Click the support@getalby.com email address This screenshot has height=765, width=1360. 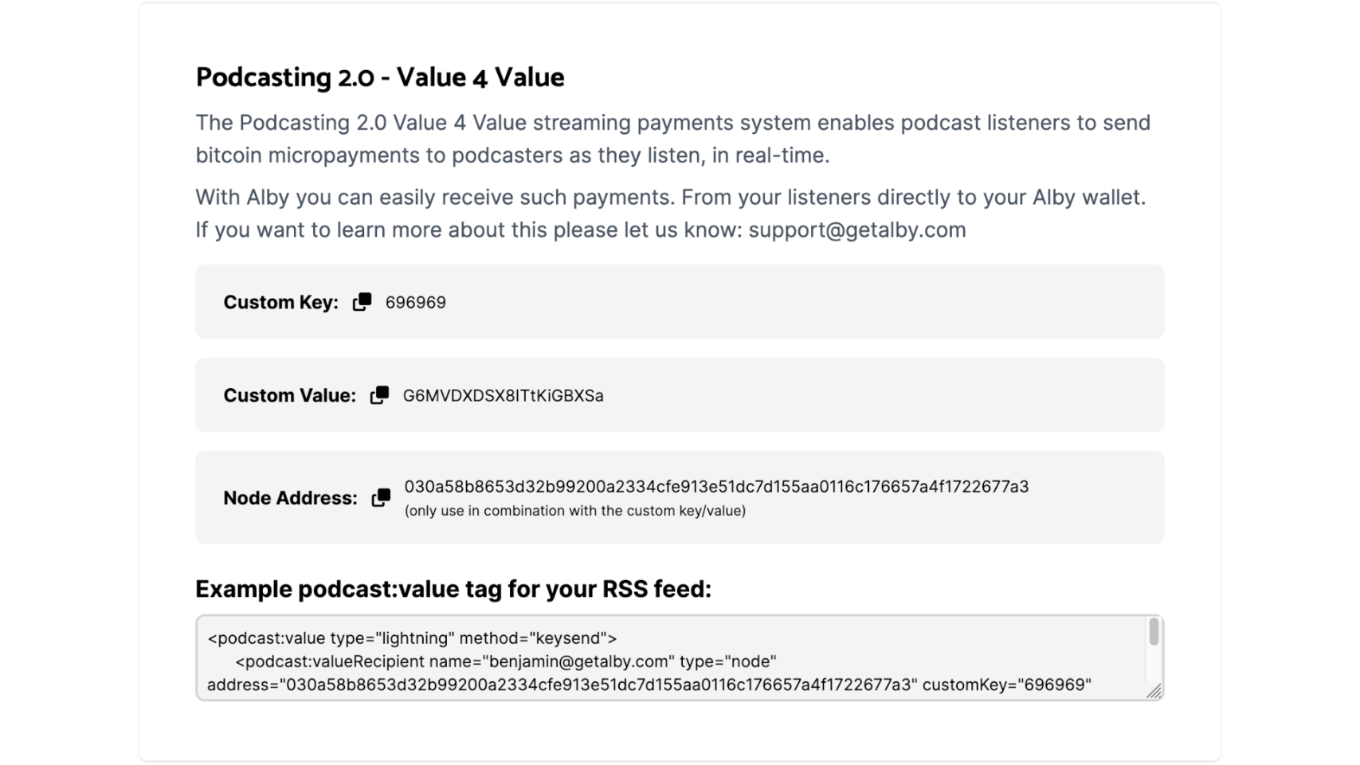click(856, 229)
